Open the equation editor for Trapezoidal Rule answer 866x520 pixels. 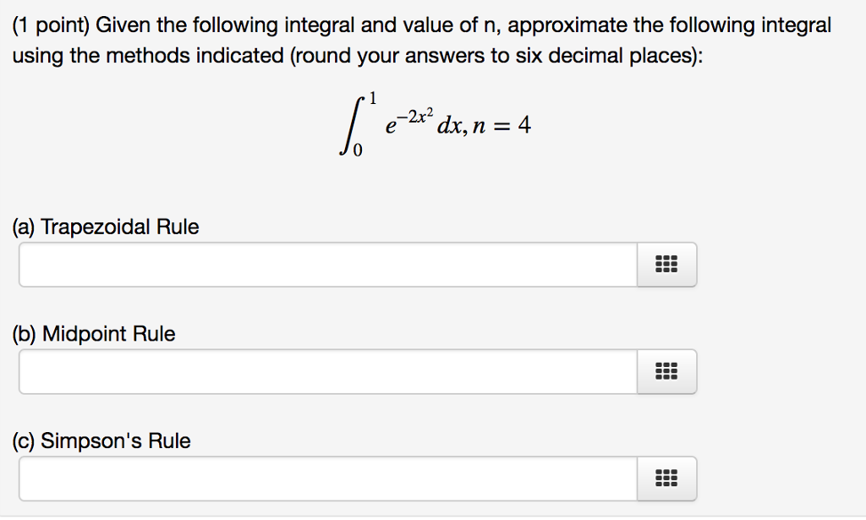click(x=667, y=264)
